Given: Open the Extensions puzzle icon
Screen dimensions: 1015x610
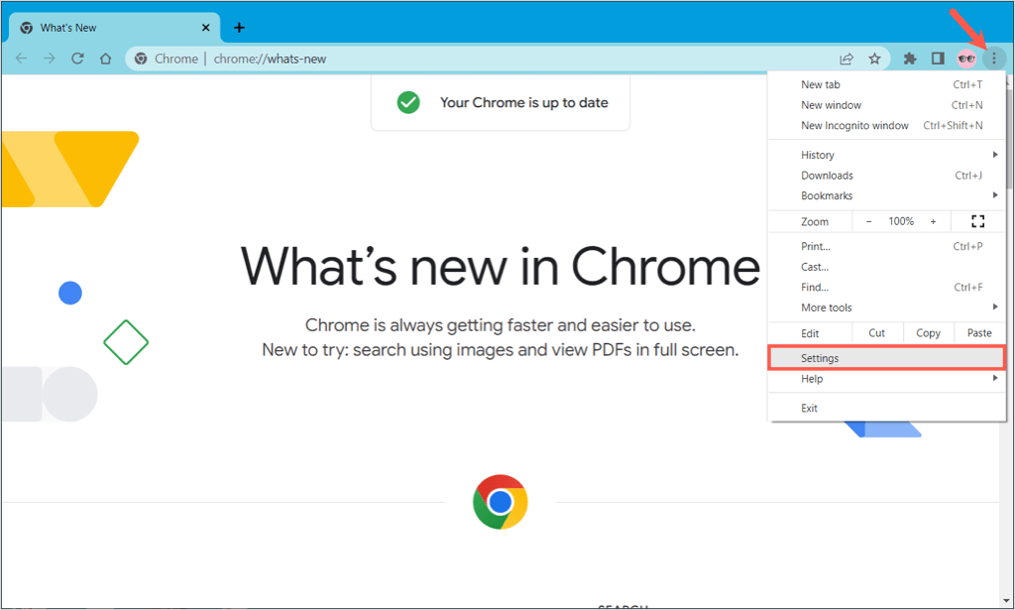Looking at the screenshot, I should 910,59.
